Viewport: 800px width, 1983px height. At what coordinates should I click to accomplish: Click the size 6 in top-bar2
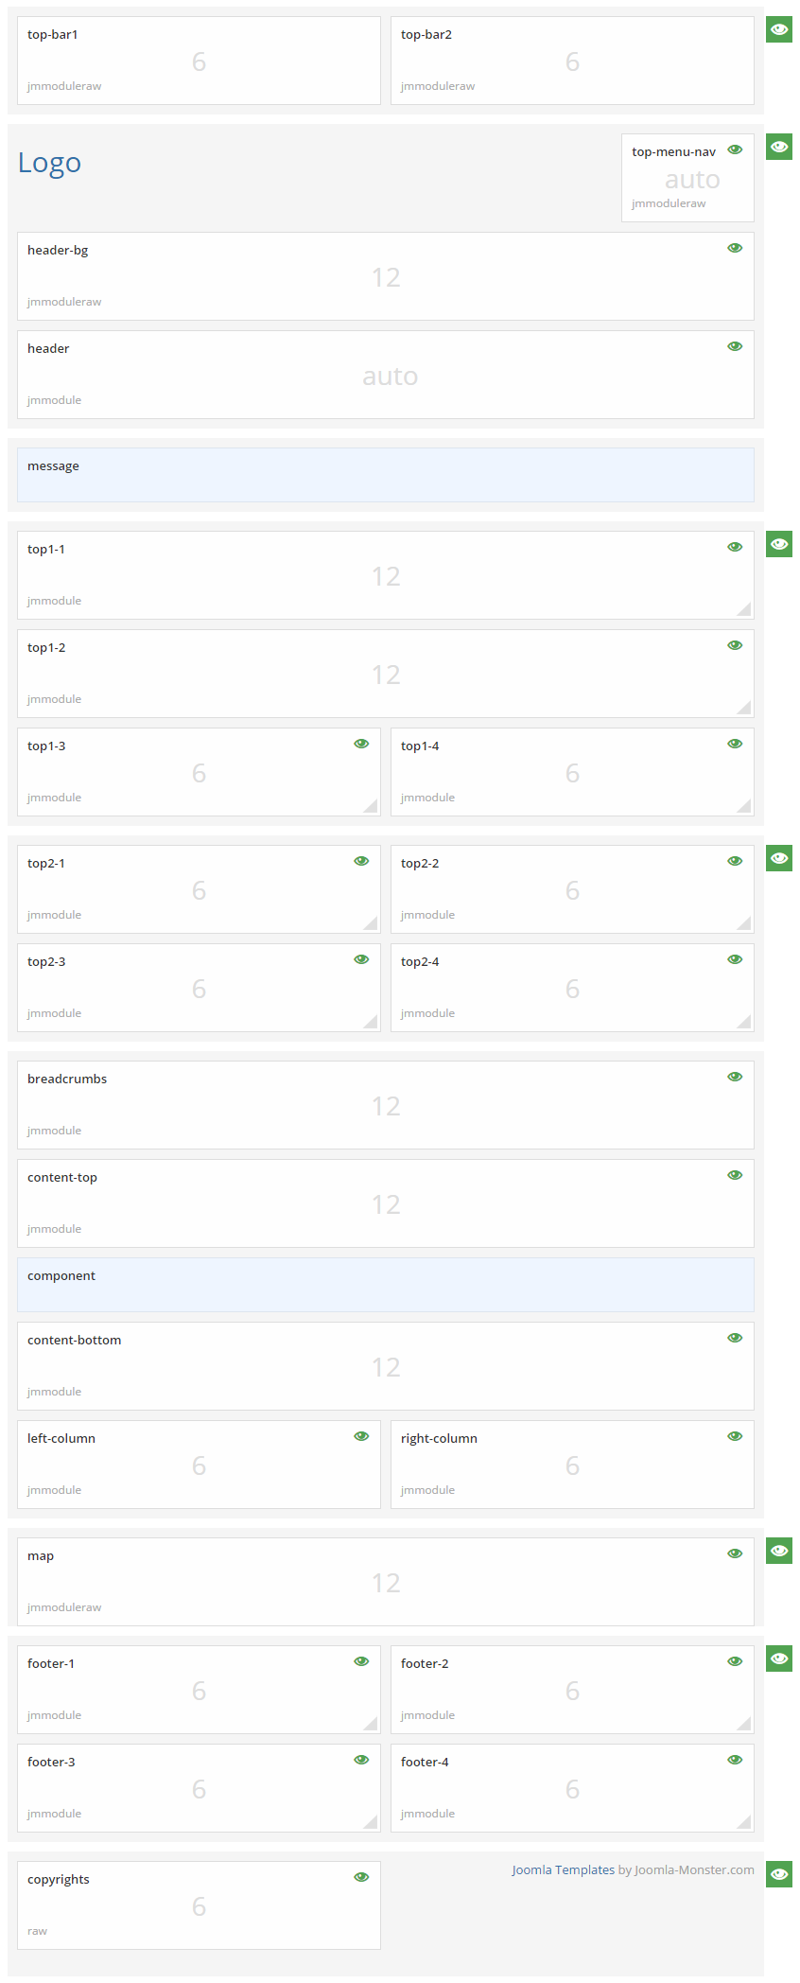(x=572, y=62)
